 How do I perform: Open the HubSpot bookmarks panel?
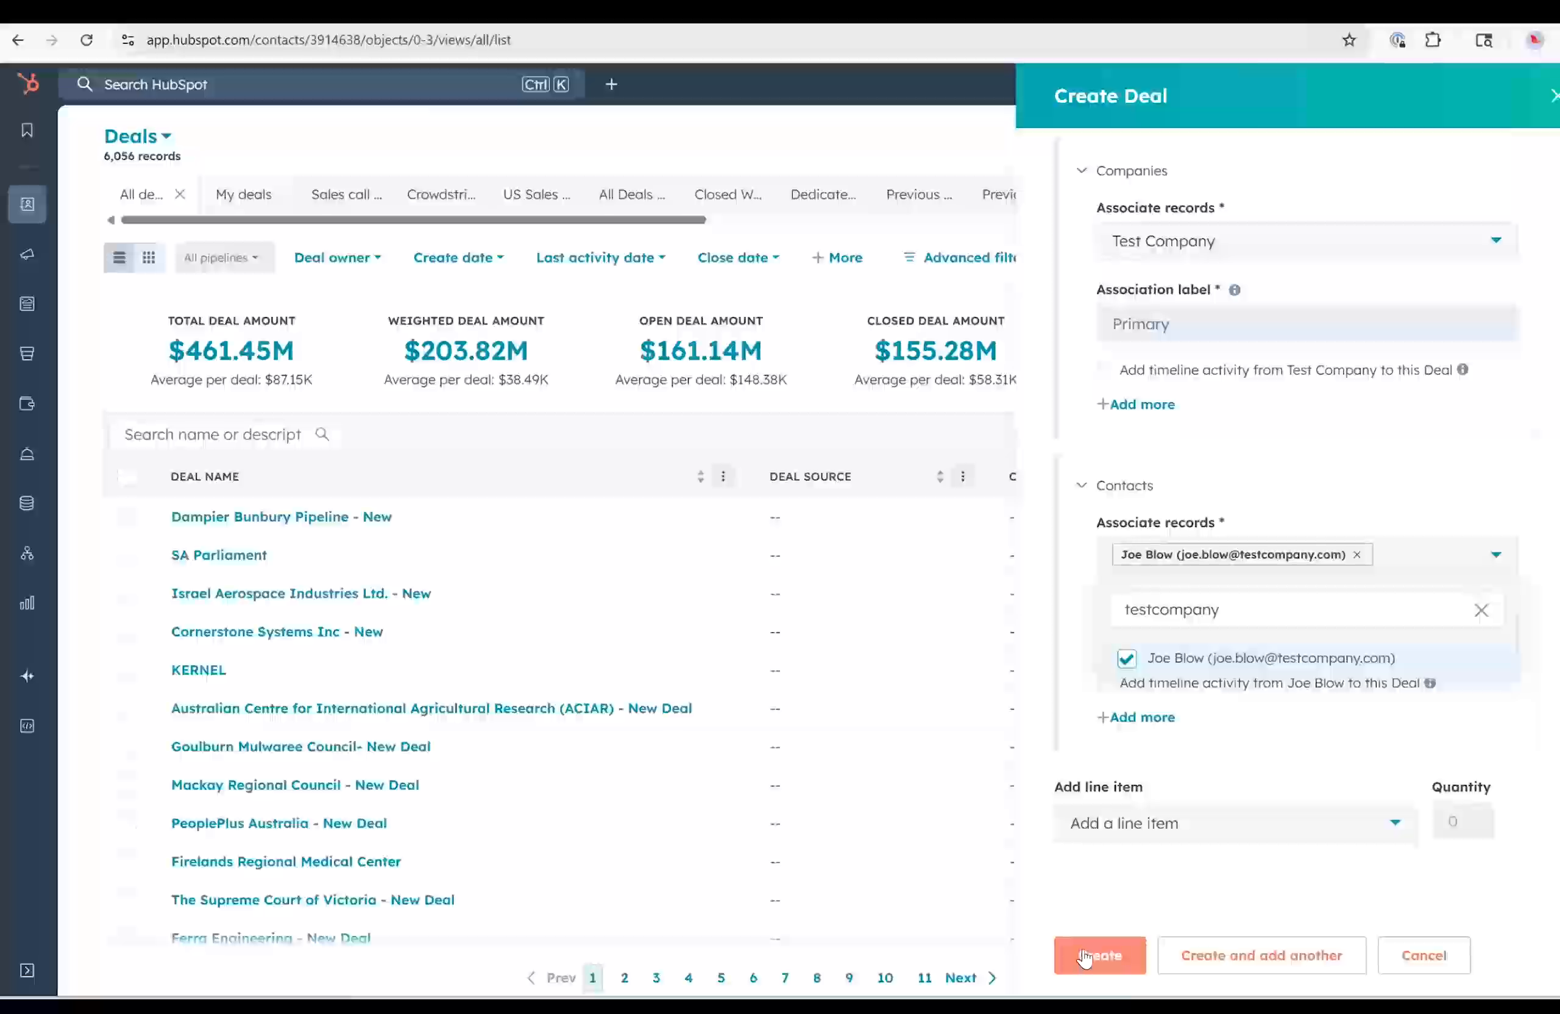point(27,130)
